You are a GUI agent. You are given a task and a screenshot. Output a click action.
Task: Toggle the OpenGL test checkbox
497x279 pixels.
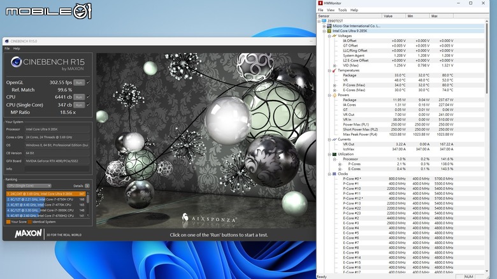click(x=88, y=82)
